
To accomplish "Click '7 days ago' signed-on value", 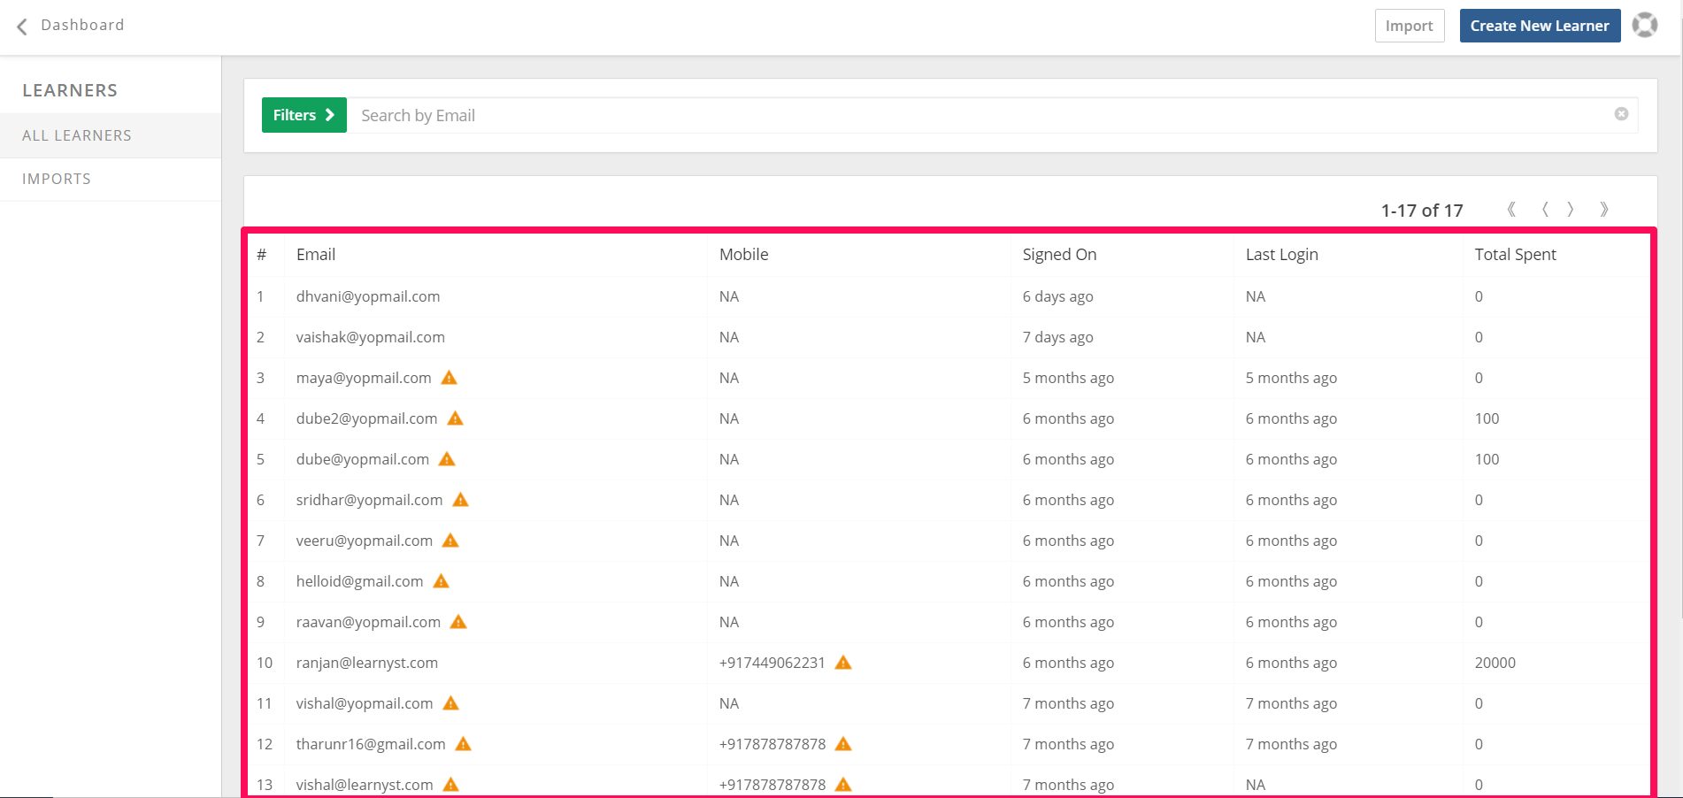I will pyautogui.click(x=1058, y=337).
